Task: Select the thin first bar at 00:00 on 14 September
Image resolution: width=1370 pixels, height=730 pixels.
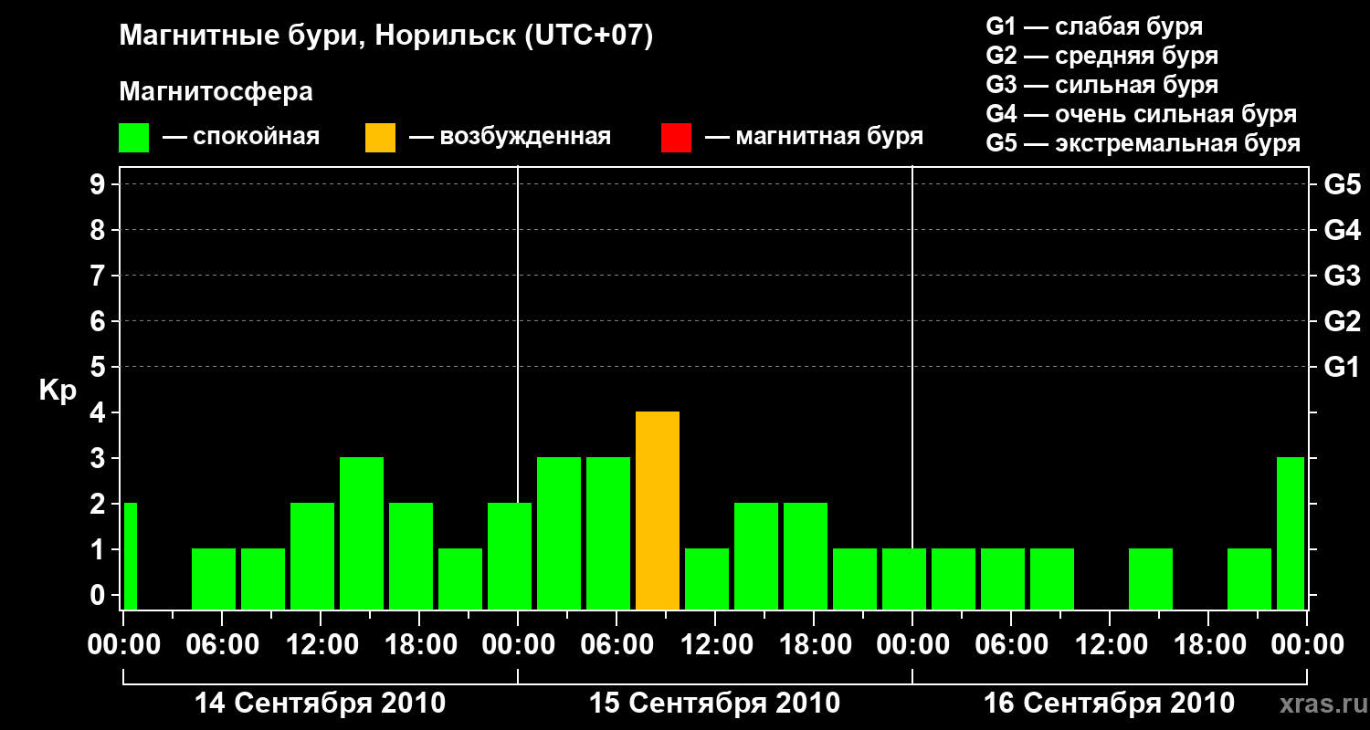Action: click(131, 556)
